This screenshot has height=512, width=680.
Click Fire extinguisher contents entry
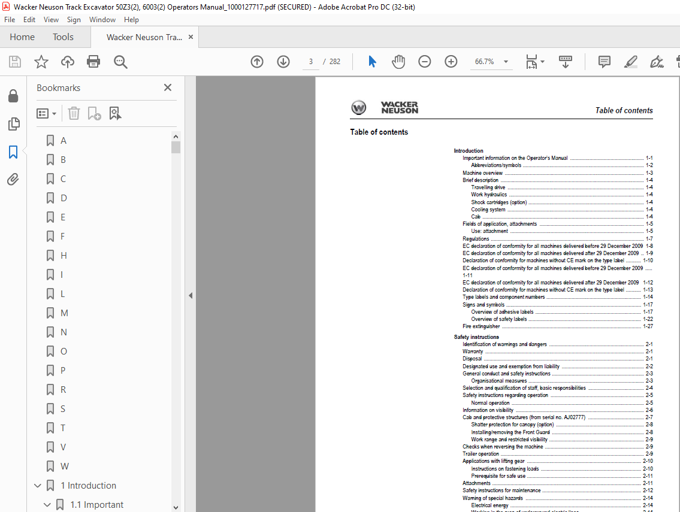click(x=481, y=326)
